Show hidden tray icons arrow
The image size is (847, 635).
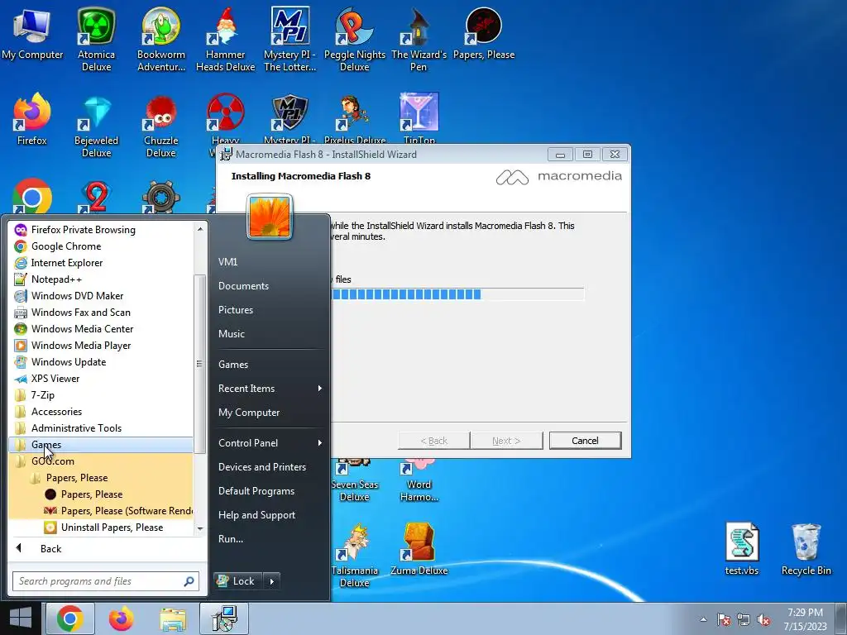point(703,619)
